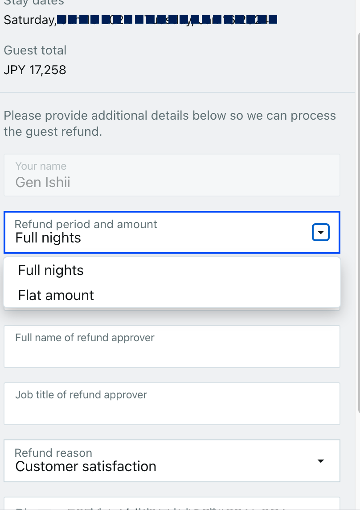Click the Refund period dropdown arrow icon

pos(321,233)
